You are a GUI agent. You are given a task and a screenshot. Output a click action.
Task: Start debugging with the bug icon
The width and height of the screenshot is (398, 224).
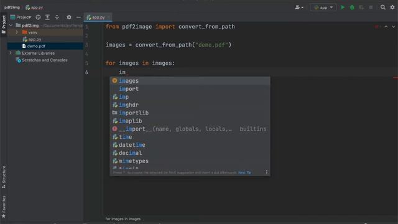click(x=352, y=7)
